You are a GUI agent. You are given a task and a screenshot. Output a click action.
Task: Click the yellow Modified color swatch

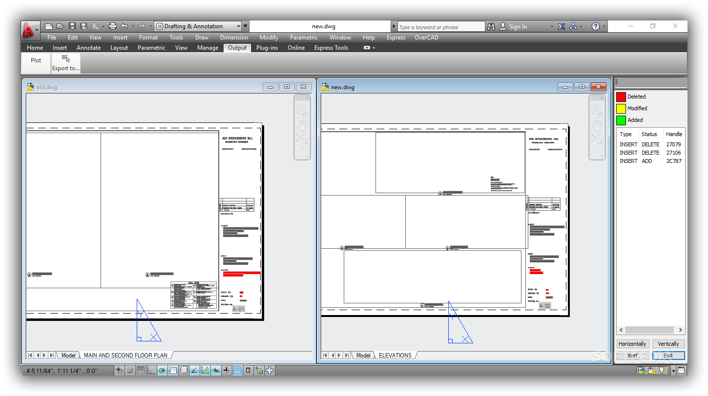coord(621,108)
